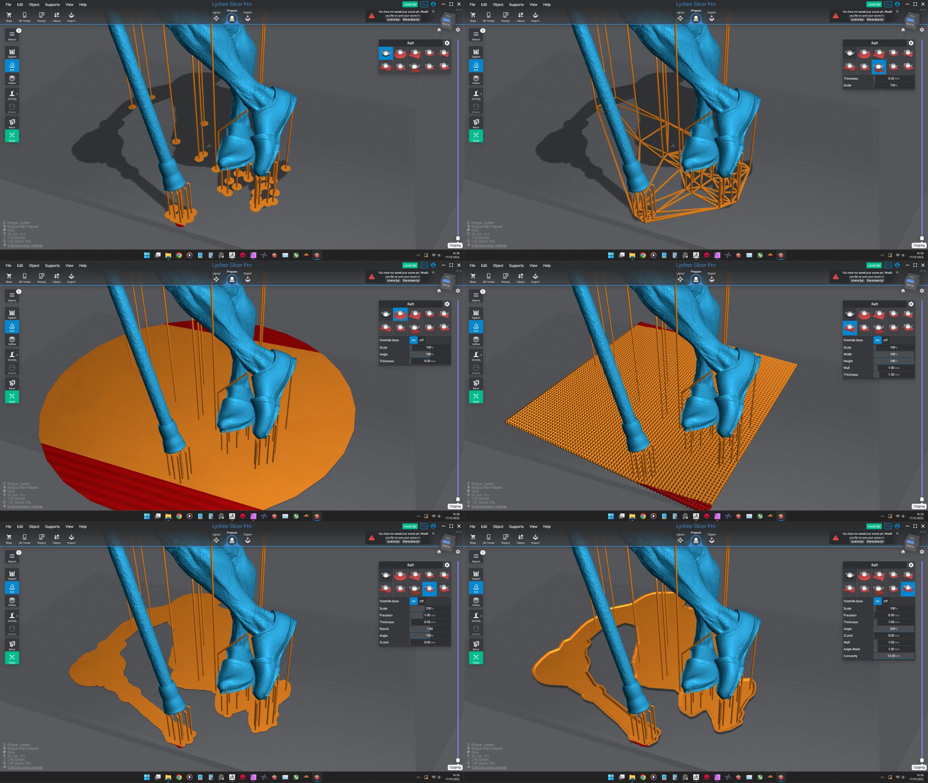
Task: Select Batch tool in the window without raft settings
Action: [12, 123]
